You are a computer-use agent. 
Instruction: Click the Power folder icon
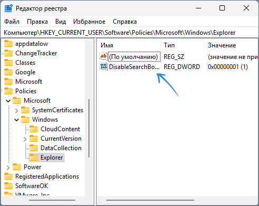[x=17, y=167]
